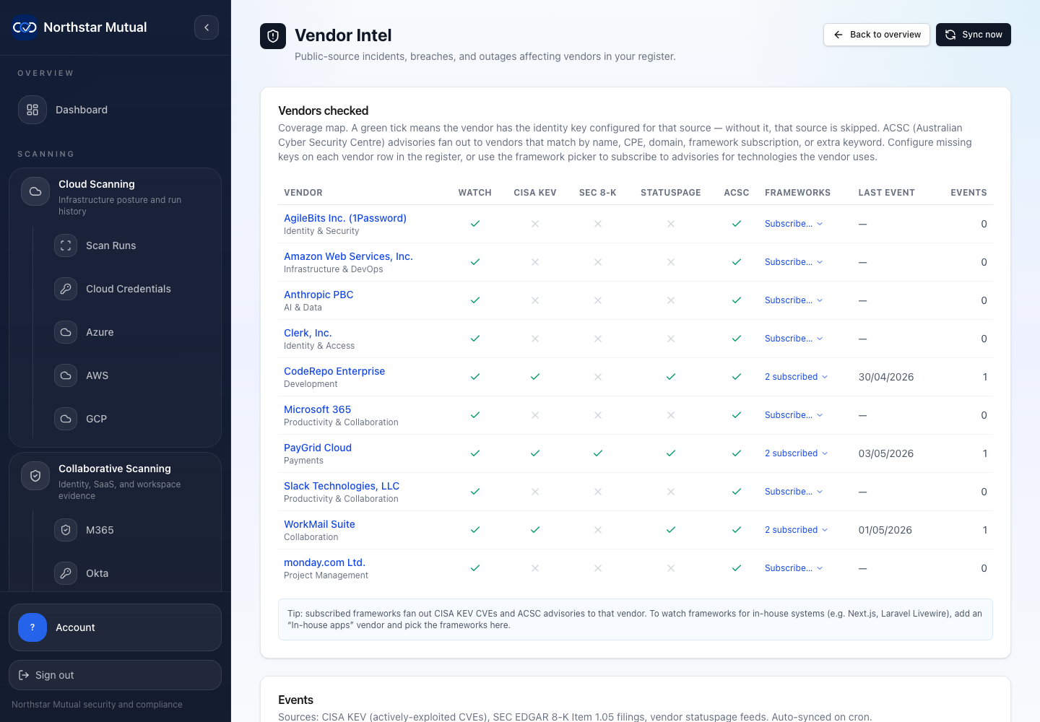Click the Scan Runs frame icon
Screen dimensions: 1040x722
66,245
